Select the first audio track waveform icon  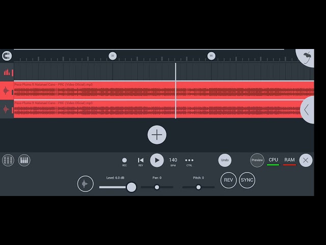coord(6,91)
